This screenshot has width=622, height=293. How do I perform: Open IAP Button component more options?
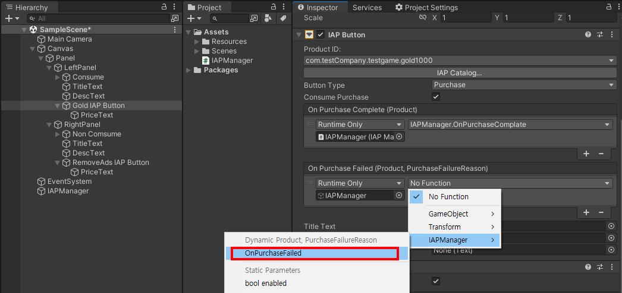click(611, 35)
